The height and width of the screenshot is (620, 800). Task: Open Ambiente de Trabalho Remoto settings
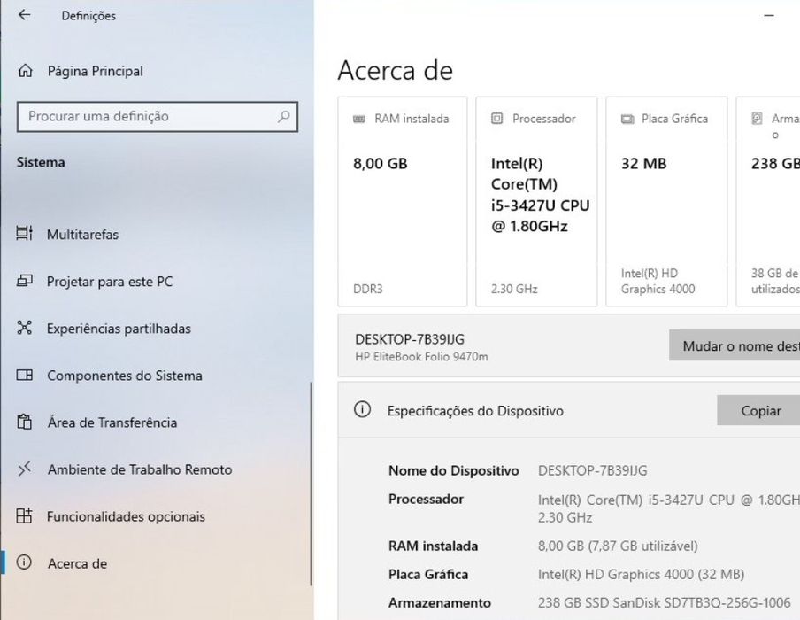(x=140, y=469)
